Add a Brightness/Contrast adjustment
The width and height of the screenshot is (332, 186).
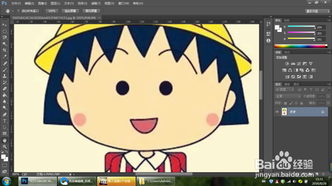[x=287, y=64]
